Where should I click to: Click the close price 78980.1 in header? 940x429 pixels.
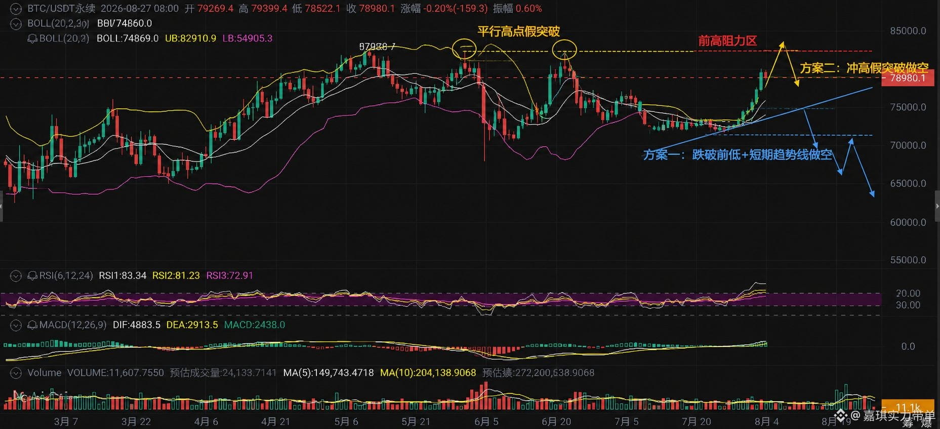377,9
